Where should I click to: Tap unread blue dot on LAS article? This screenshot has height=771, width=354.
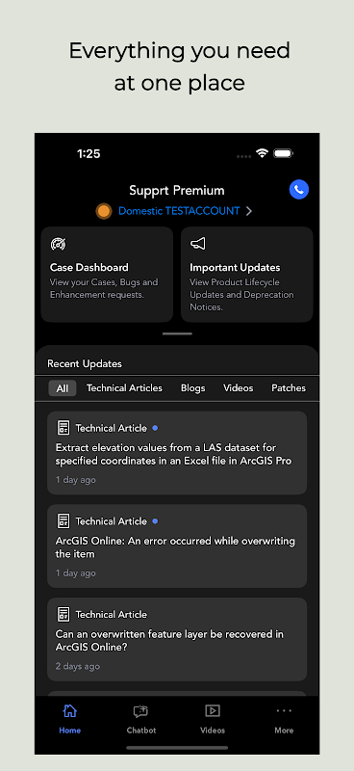pyautogui.click(x=155, y=428)
